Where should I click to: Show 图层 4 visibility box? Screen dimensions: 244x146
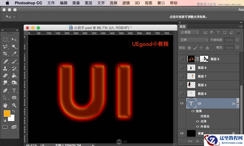(182, 85)
